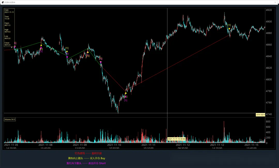Screen dimensions: 279x168
Task: Click the application logo in the title bar
Action: [3, 2]
